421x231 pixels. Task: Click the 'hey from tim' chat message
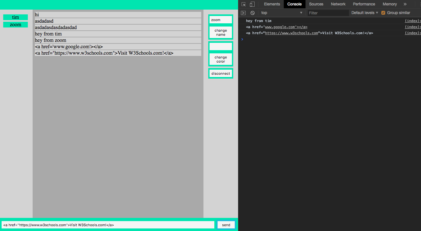click(118, 34)
